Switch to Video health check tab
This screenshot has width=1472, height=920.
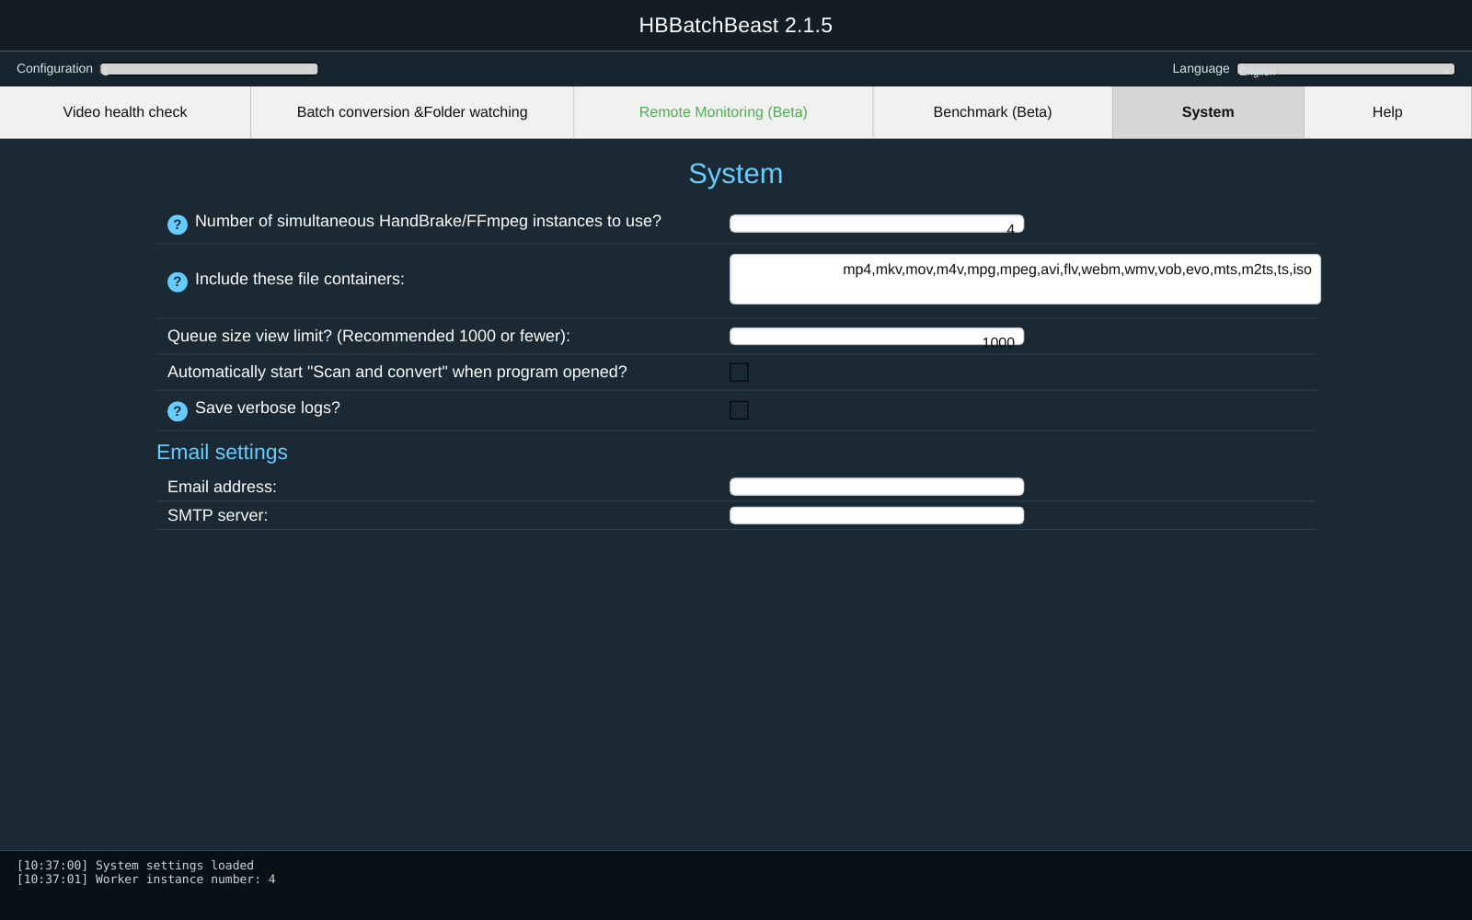[x=125, y=112]
